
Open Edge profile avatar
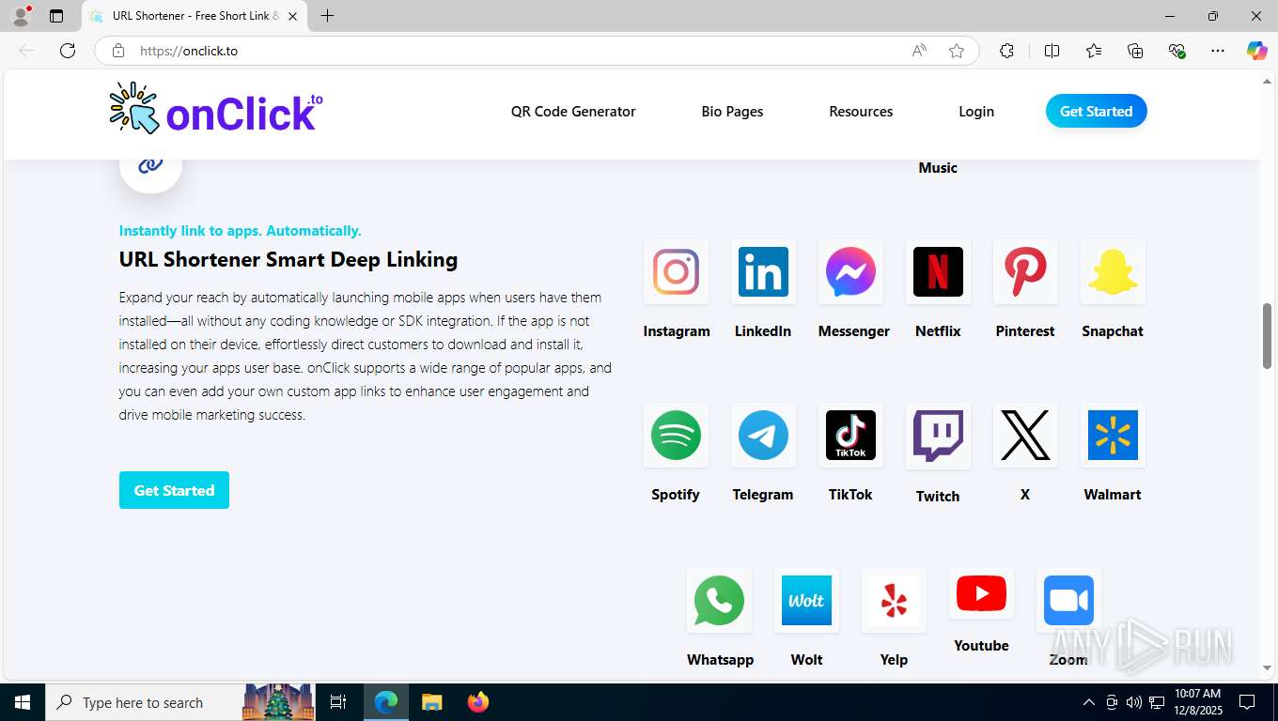tap(21, 15)
